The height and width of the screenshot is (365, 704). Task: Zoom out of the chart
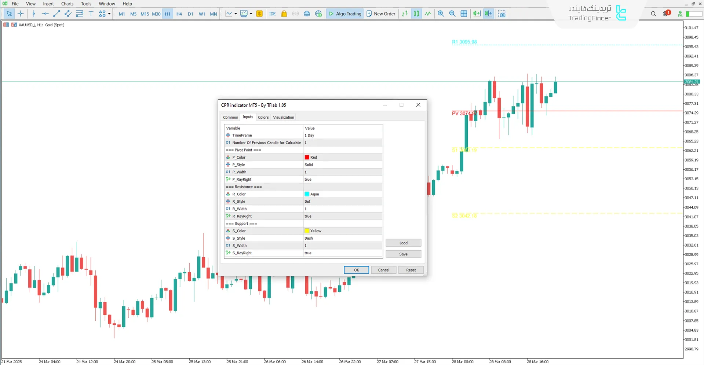(452, 14)
